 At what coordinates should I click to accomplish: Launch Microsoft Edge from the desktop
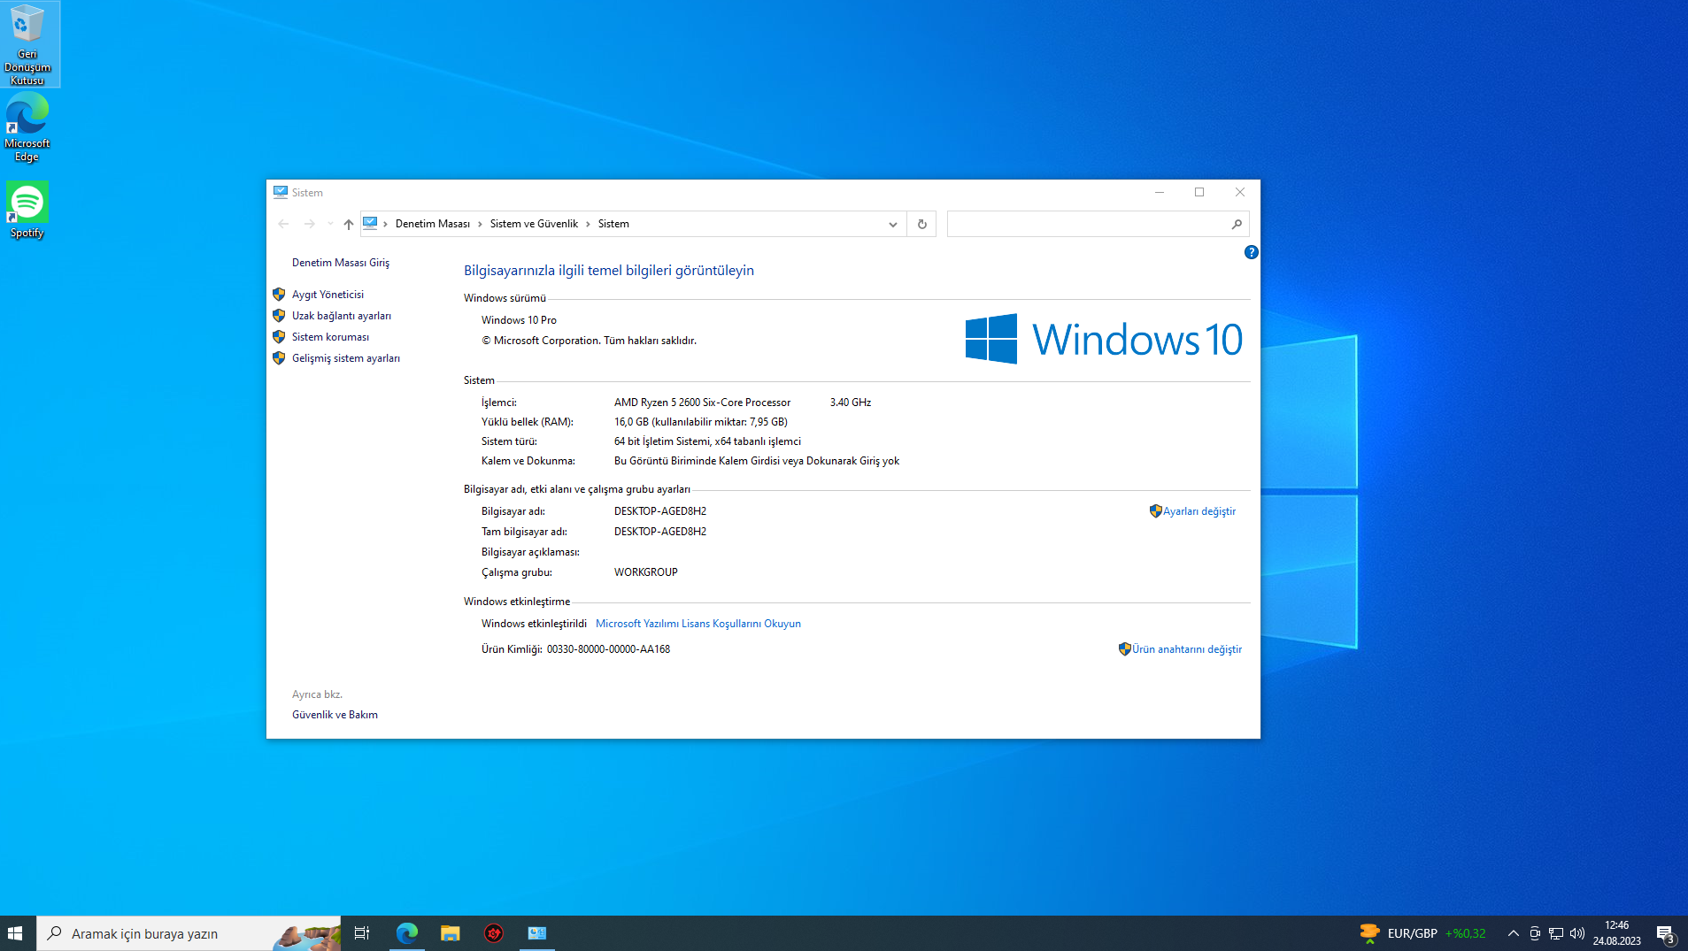pyautogui.click(x=27, y=128)
